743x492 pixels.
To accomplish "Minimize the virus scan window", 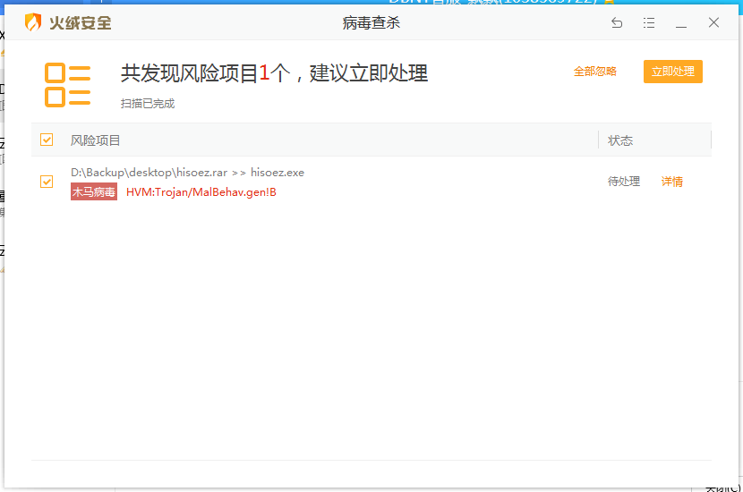I will [681, 23].
